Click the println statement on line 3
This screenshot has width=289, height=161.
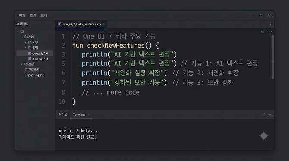tap(129, 55)
